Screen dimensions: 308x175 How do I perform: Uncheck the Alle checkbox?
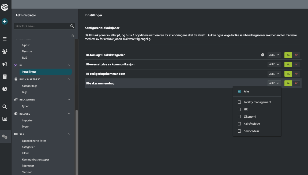pyautogui.click(x=239, y=91)
